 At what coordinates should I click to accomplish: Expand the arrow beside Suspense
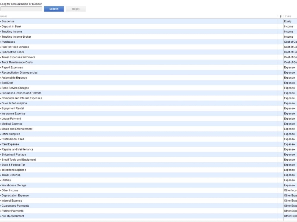pyautogui.click(x=1, y=21)
